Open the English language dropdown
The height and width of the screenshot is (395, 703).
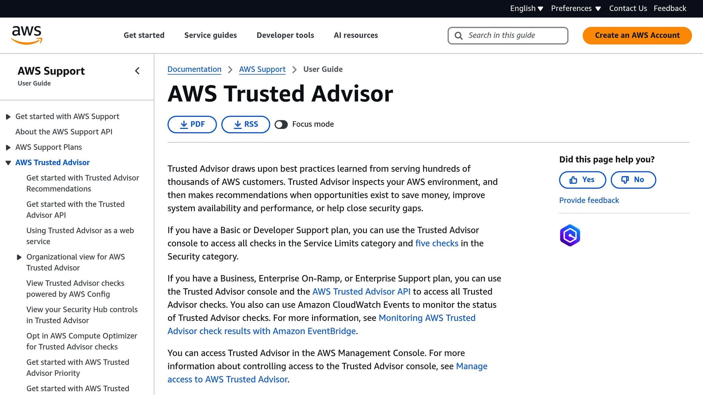pos(527,9)
